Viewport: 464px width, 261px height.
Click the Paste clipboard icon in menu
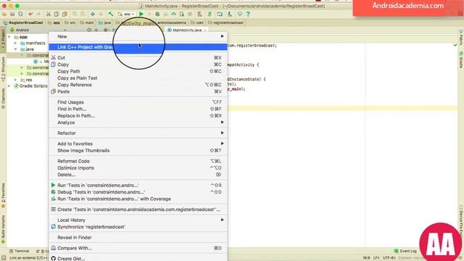tap(53, 91)
